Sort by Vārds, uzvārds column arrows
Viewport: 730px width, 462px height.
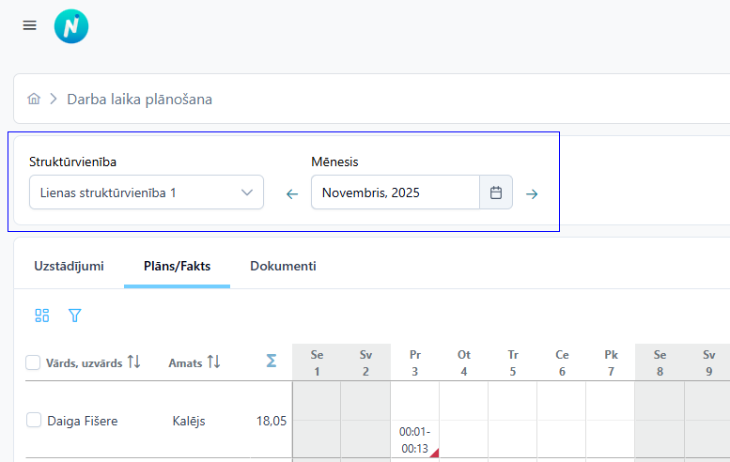[134, 361]
